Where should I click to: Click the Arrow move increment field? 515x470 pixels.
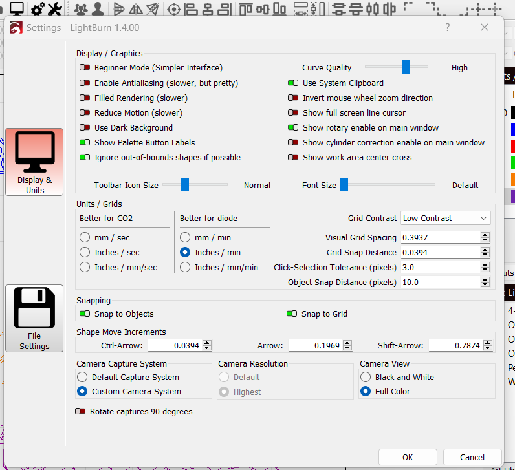(x=316, y=346)
